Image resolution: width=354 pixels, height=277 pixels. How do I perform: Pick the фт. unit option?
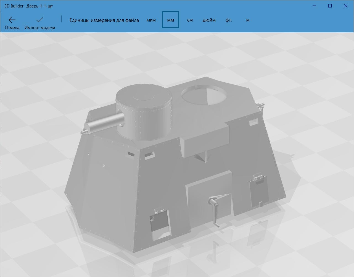click(229, 20)
